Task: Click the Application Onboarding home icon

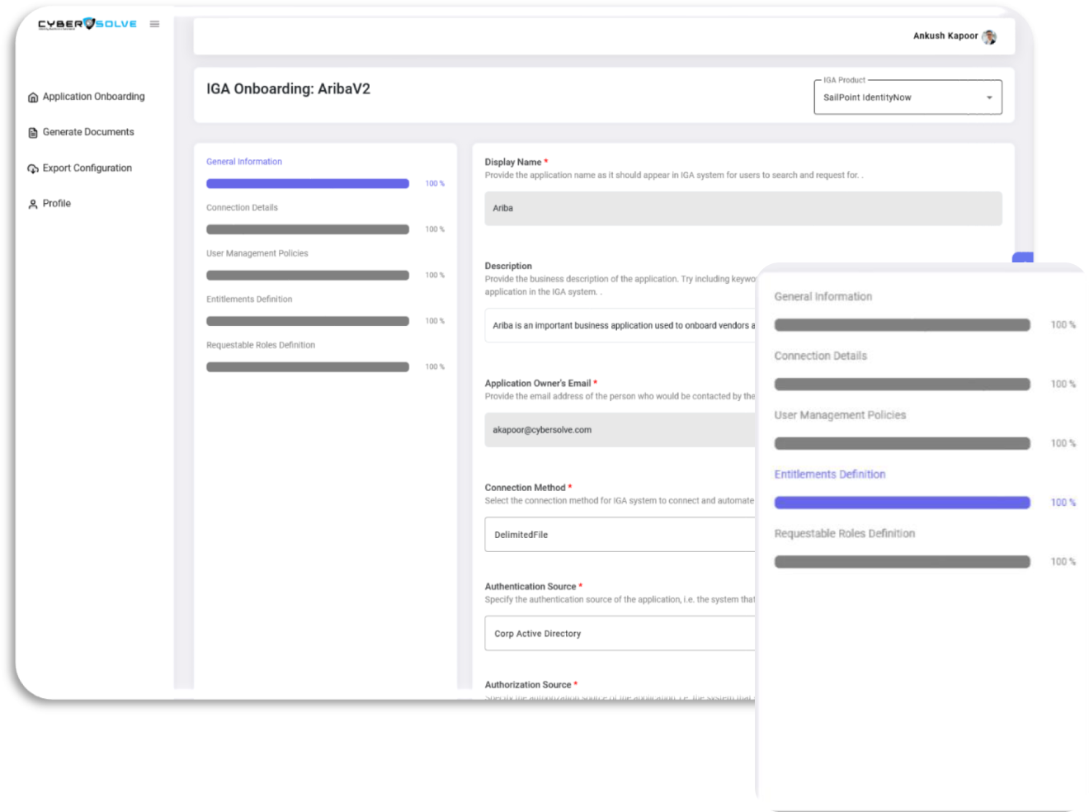Action: 33,97
